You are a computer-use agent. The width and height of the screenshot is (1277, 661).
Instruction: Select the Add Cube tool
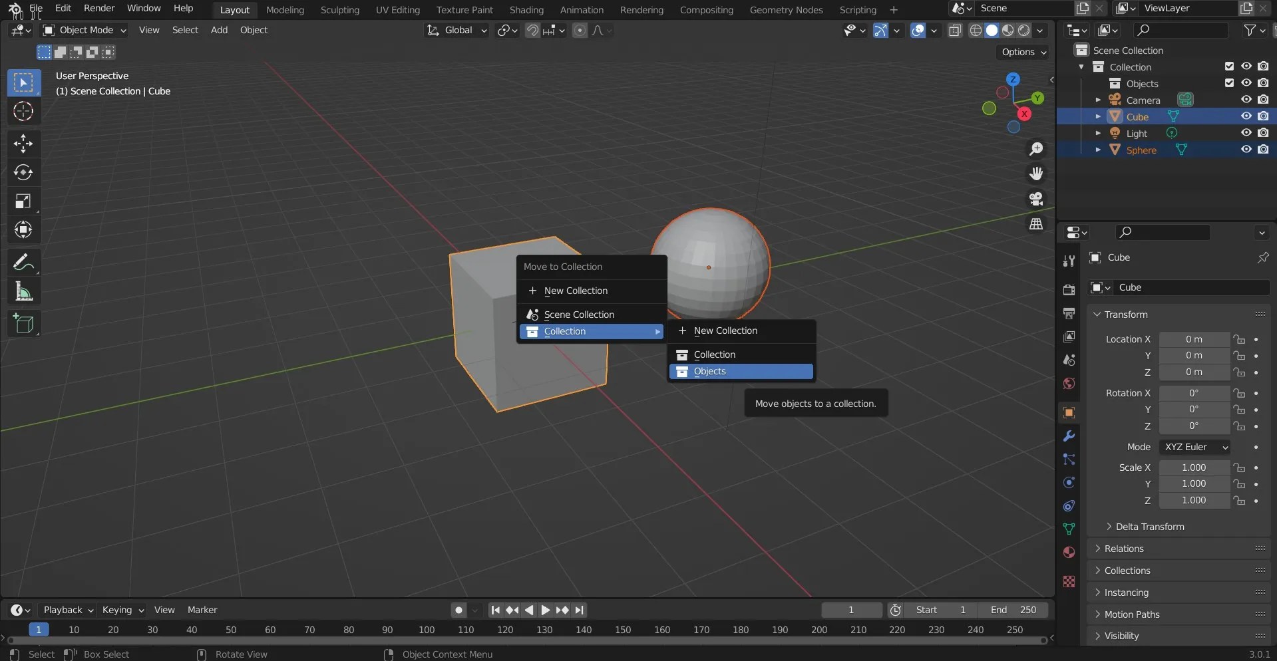pos(23,324)
